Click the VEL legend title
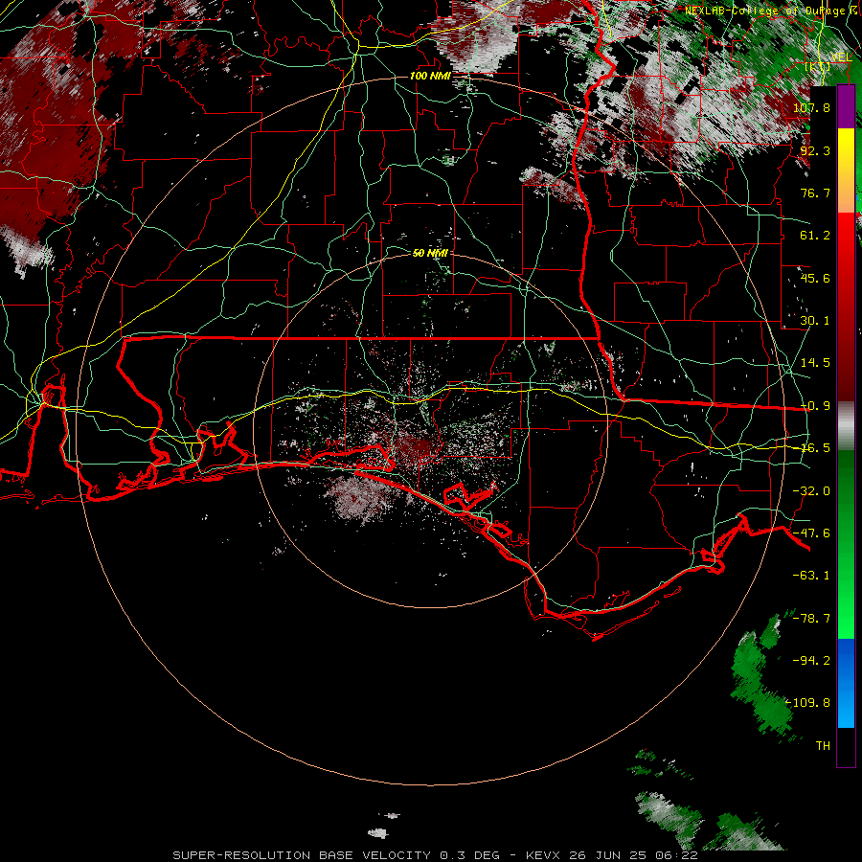The image size is (862, 862). (841, 57)
